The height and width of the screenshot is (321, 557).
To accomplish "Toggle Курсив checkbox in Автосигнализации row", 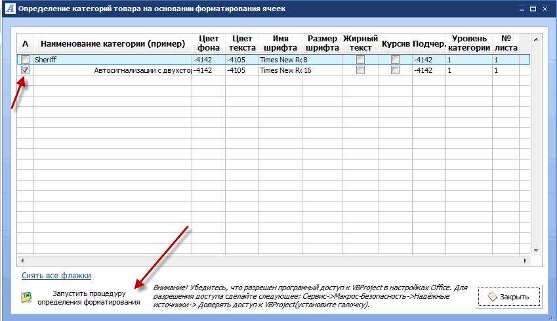I will [395, 70].
